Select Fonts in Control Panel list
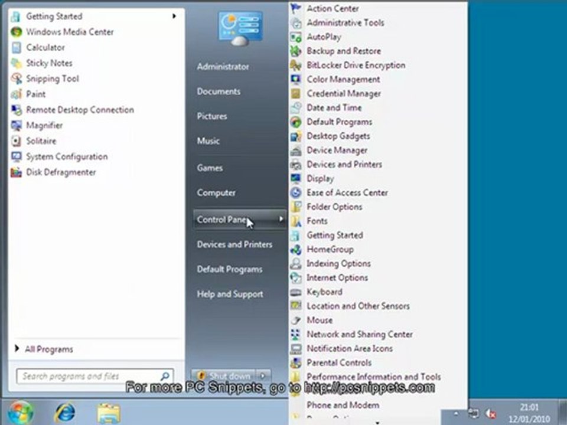Screen dimensions: 567x425 tap(317, 221)
